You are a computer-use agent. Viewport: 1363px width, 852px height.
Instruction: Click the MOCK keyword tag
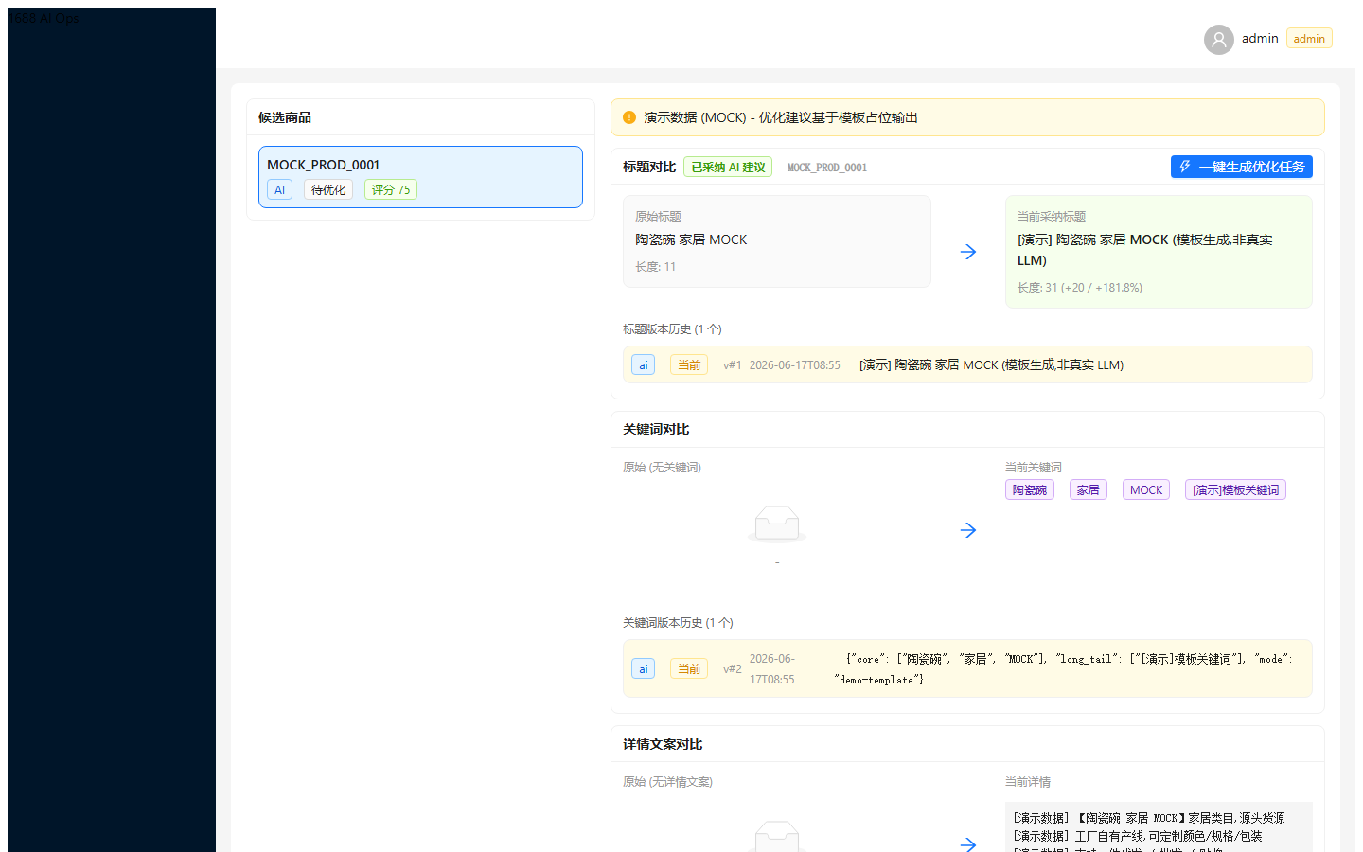pyautogui.click(x=1146, y=489)
